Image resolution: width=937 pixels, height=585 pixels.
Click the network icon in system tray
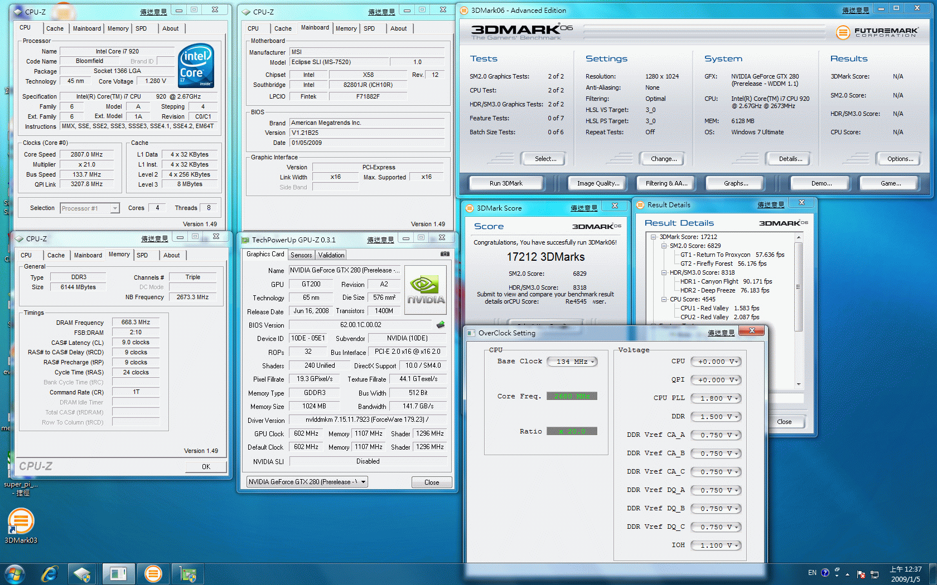point(875,574)
